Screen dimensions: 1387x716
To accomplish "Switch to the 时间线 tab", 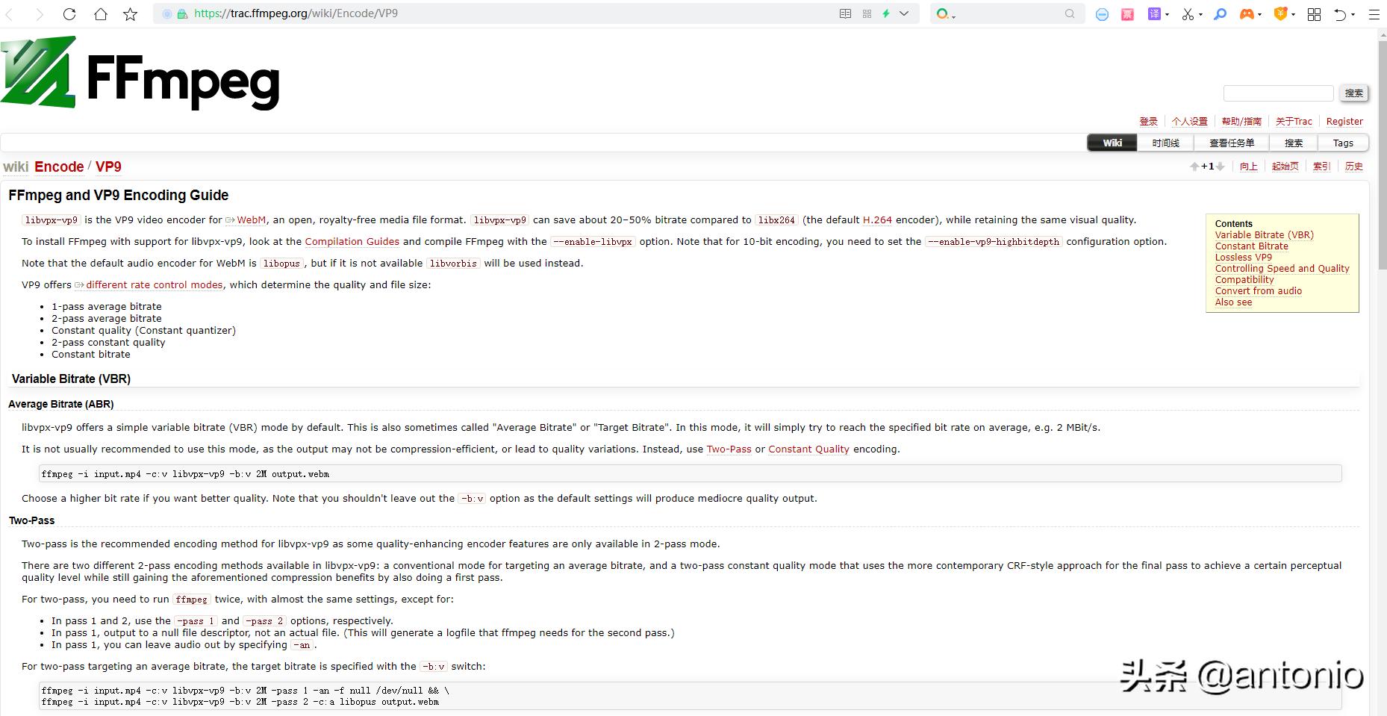I will pyautogui.click(x=1165, y=143).
